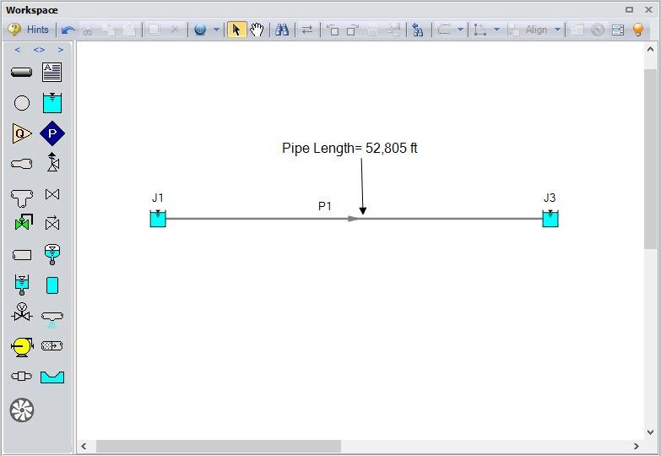The height and width of the screenshot is (456, 661).
Task: Open the Hints text link
Action: 38,30
